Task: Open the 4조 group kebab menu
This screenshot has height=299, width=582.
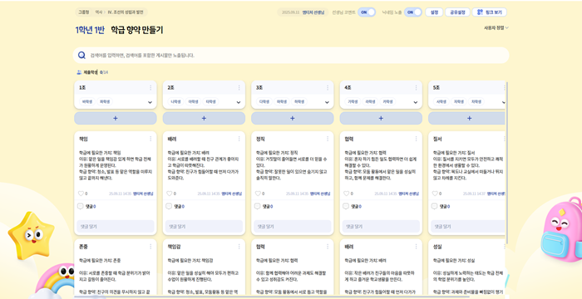Action: (x=416, y=88)
